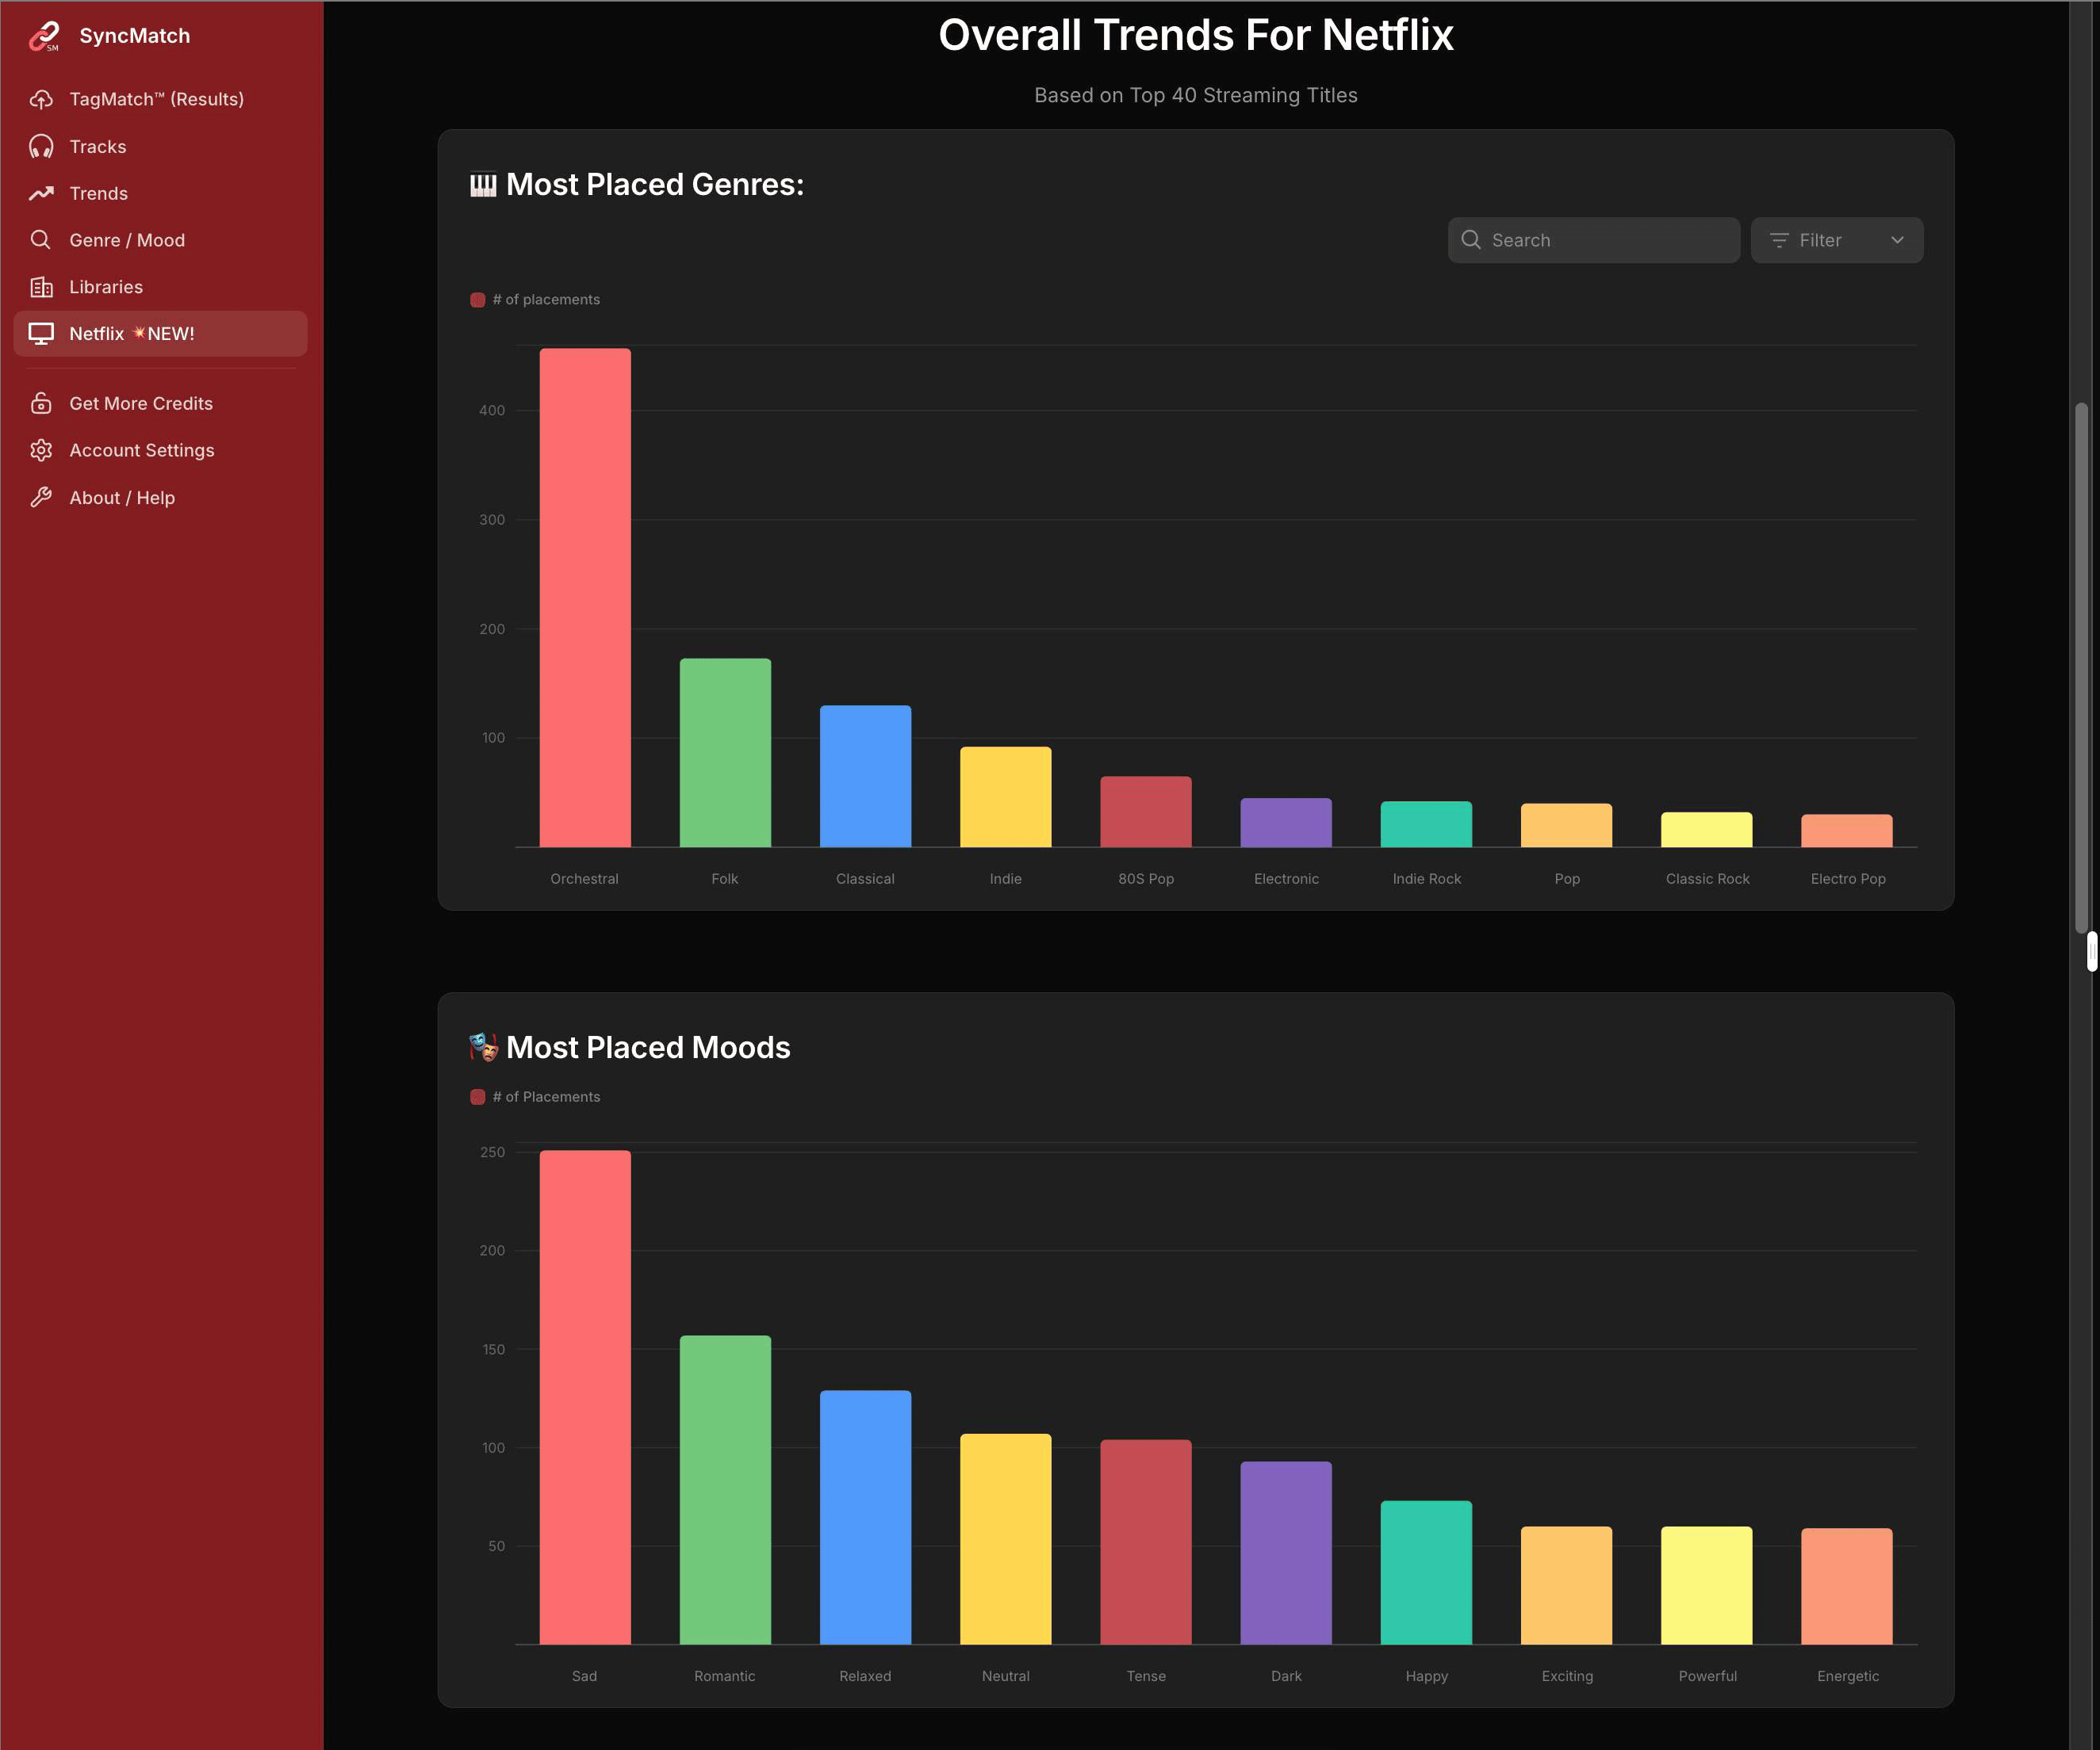Click the Energetic salmon bar

(x=1847, y=1586)
